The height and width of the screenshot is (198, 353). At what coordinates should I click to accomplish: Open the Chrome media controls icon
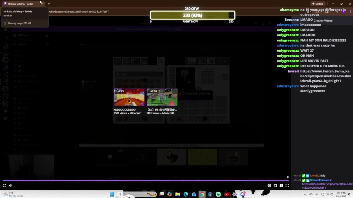click(x=337, y=12)
